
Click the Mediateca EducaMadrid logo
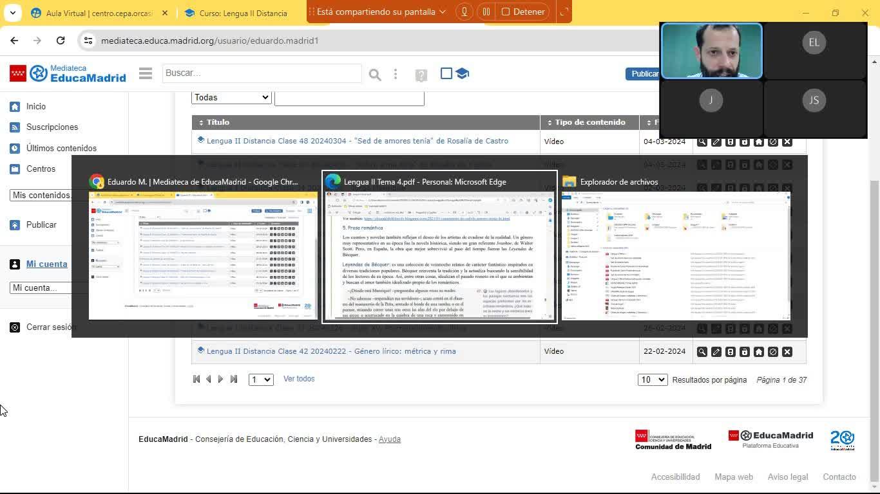pyautogui.click(x=68, y=73)
